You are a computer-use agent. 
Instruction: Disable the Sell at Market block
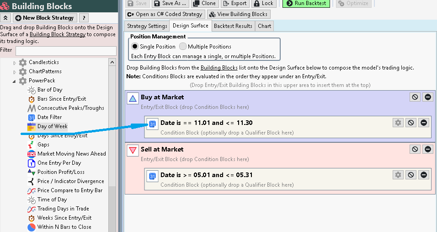[x=415, y=149]
